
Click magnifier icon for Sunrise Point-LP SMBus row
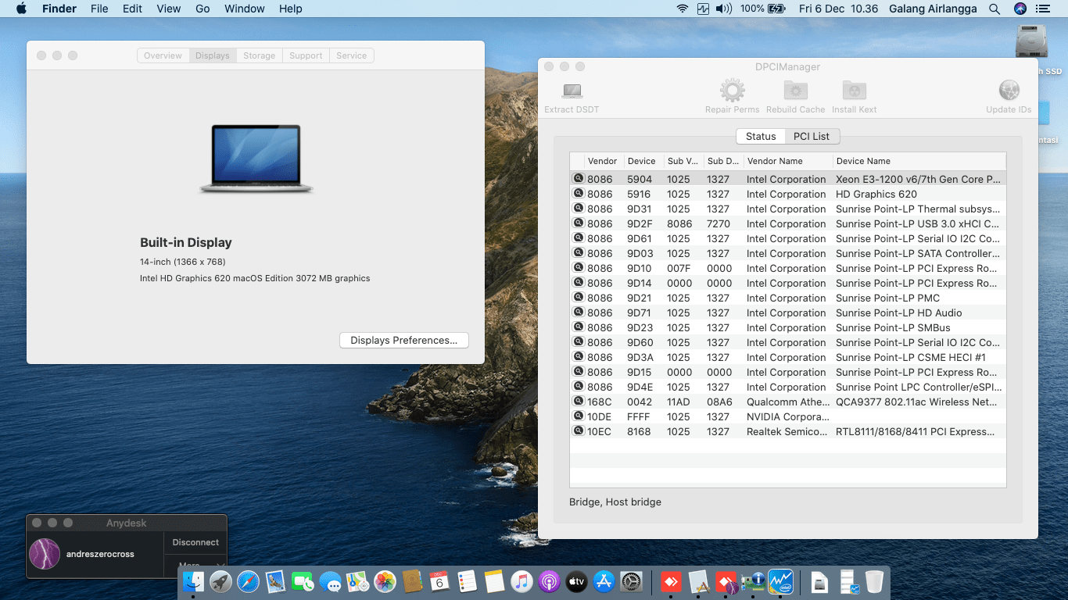coord(578,327)
